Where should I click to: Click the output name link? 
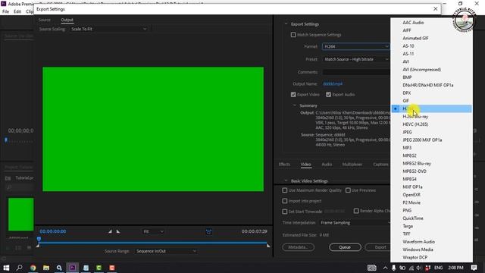point(333,84)
